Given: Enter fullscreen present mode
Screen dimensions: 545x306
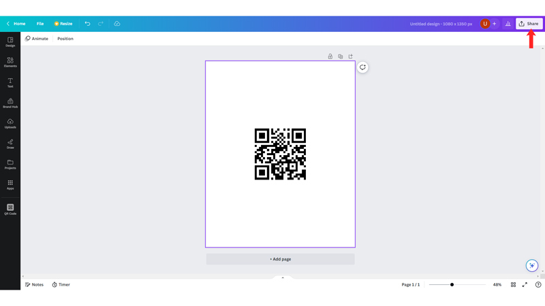Looking at the screenshot, I should click(x=525, y=284).
